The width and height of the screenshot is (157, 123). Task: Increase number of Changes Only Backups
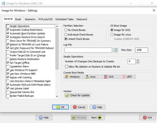pos(138,60)
